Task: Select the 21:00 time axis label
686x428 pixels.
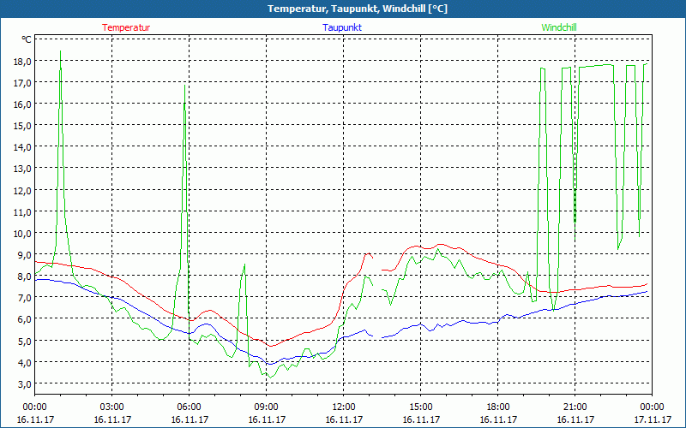Action: pos(575,407)
